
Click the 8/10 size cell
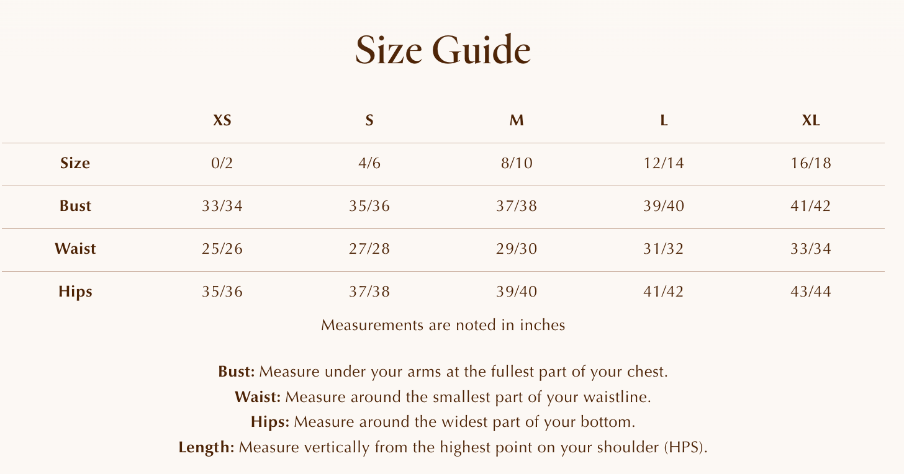[x=517, y=163]
